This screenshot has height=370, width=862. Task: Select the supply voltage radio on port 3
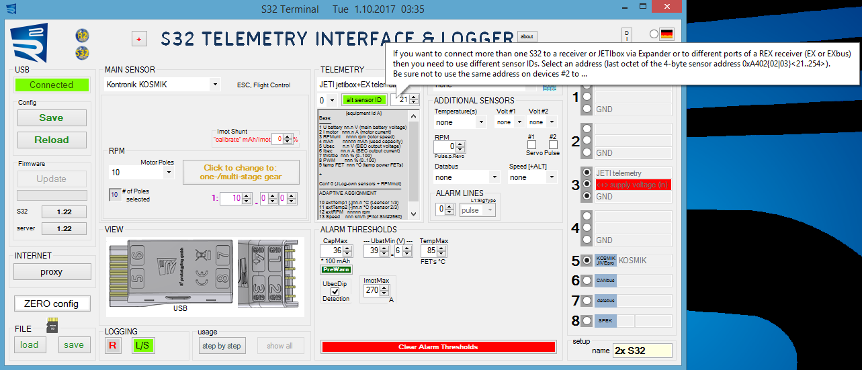click(587, 184)
